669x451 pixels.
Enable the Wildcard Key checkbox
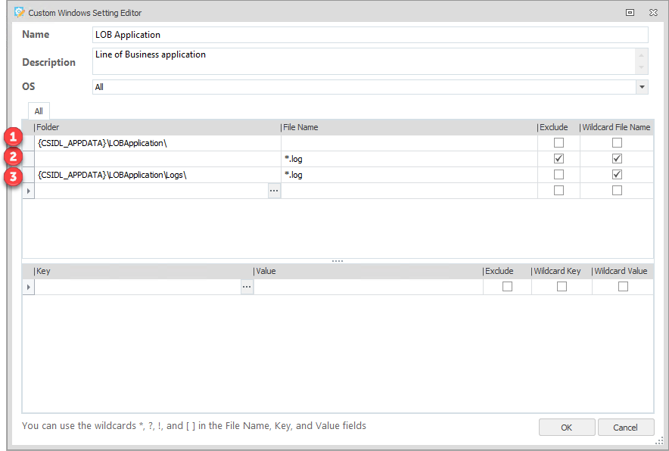tap(562, 287)
